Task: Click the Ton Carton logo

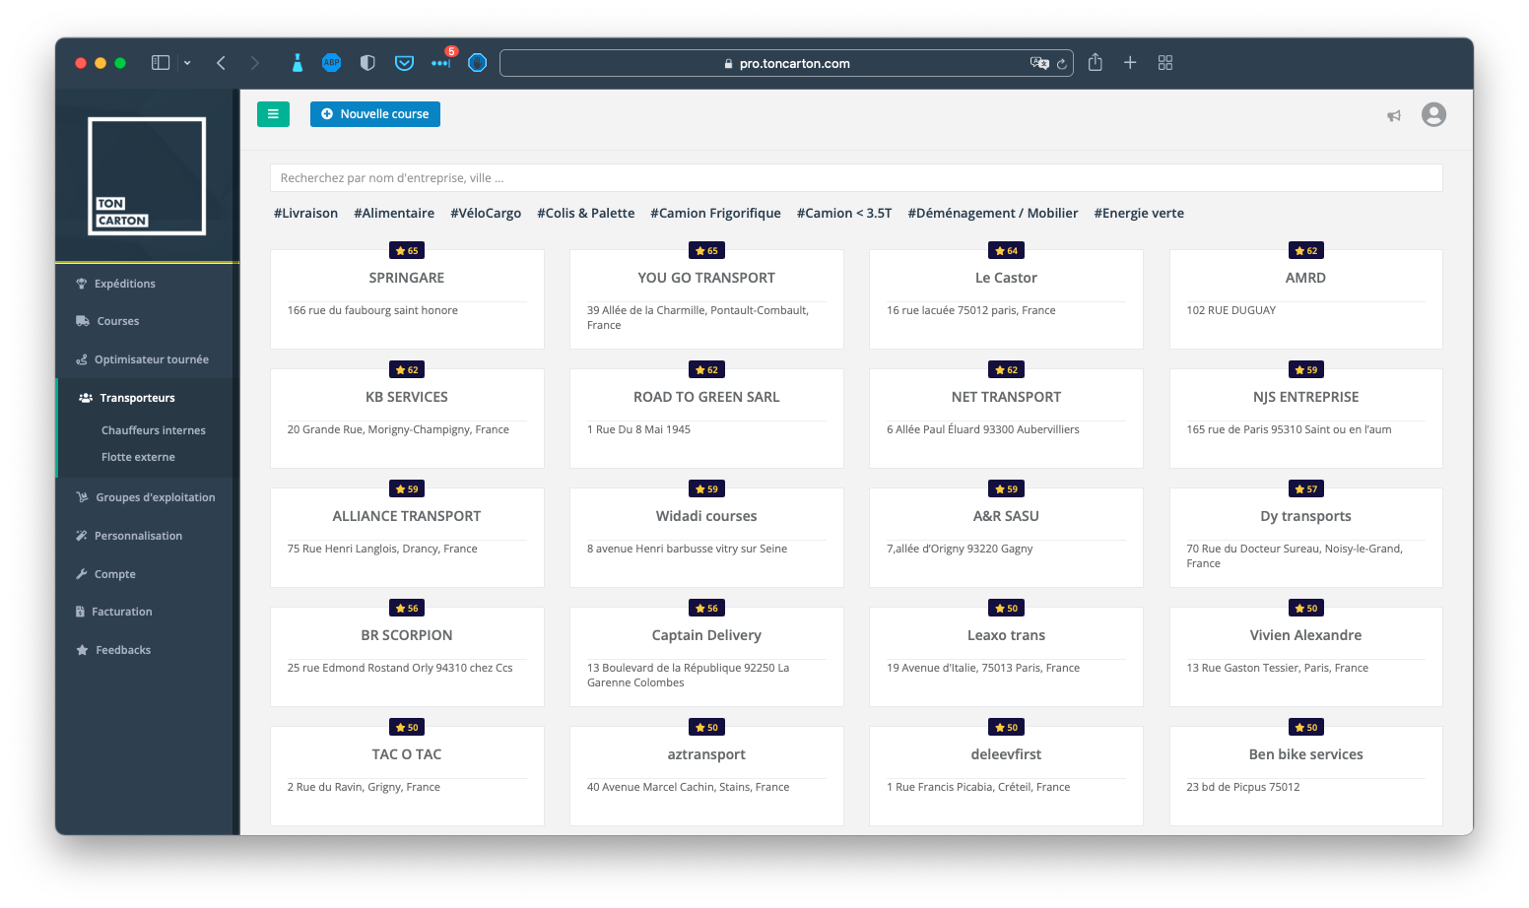Action: click(x=147, y=176)
